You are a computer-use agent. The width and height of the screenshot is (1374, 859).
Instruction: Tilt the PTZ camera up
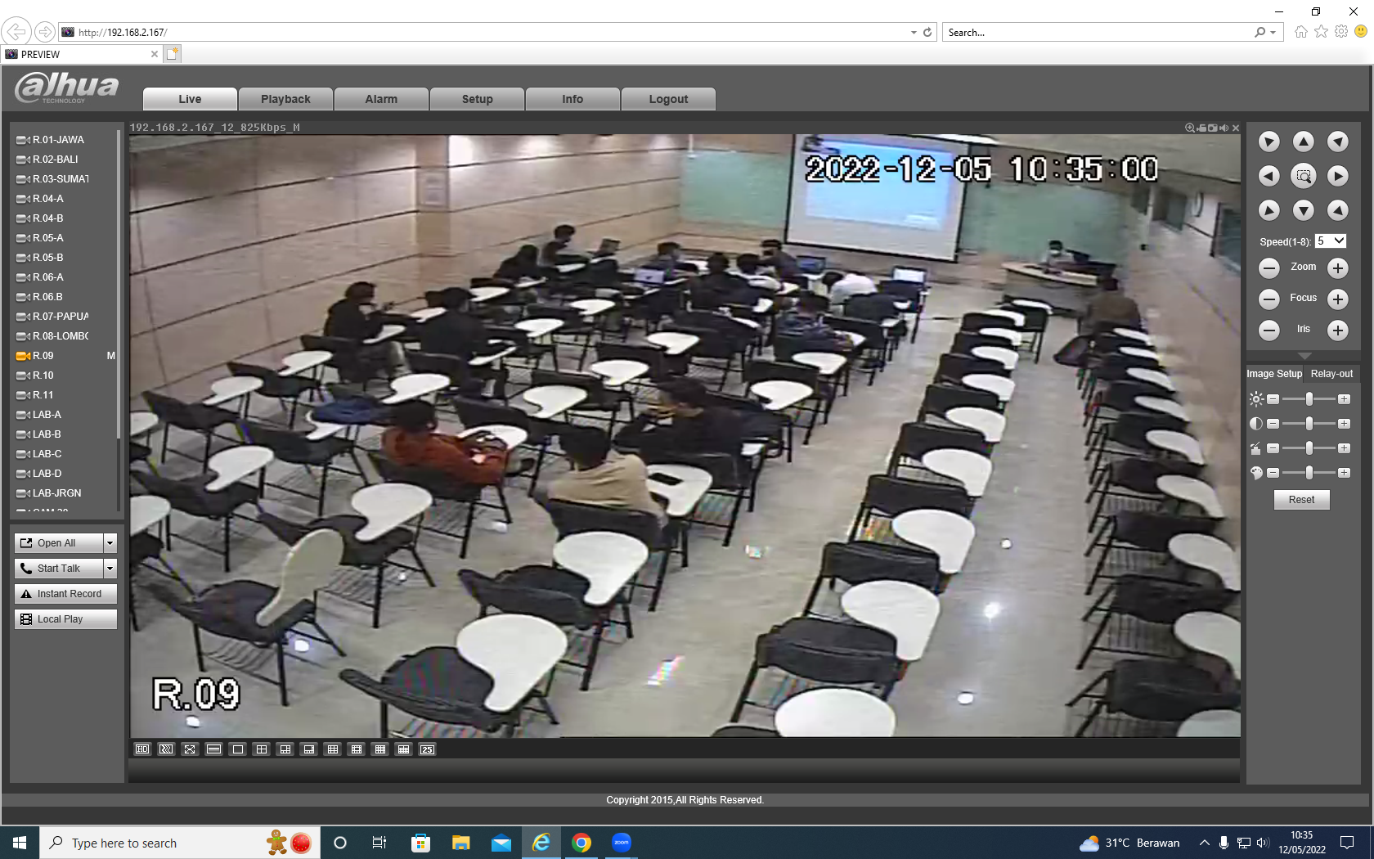[1304, 142]
